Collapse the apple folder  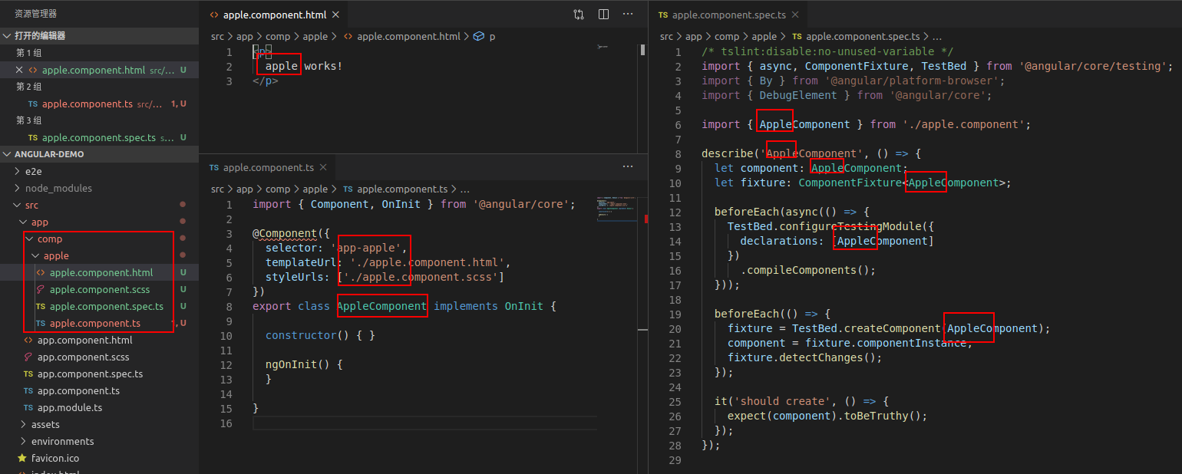[99, 255]
